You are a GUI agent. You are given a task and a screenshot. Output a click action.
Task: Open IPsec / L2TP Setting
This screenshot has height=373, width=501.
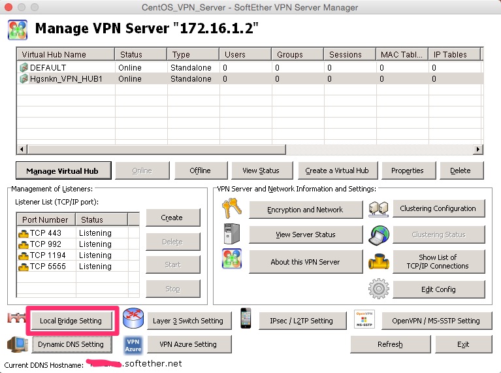pyautogui.click(x=302, y=321)
